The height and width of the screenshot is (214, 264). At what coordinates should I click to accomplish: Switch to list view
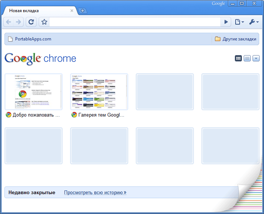tap(247, 58)
